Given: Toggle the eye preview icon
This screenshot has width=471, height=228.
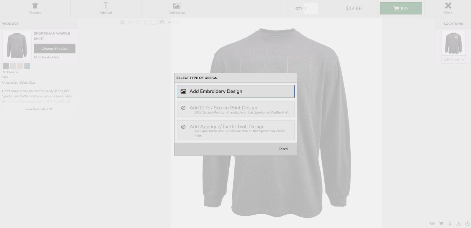Looking at the screenshot, I should [432, 223].
